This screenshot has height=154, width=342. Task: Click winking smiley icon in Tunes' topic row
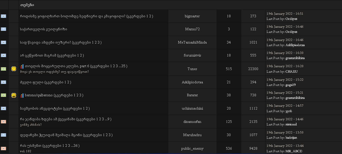coord(14,69)
